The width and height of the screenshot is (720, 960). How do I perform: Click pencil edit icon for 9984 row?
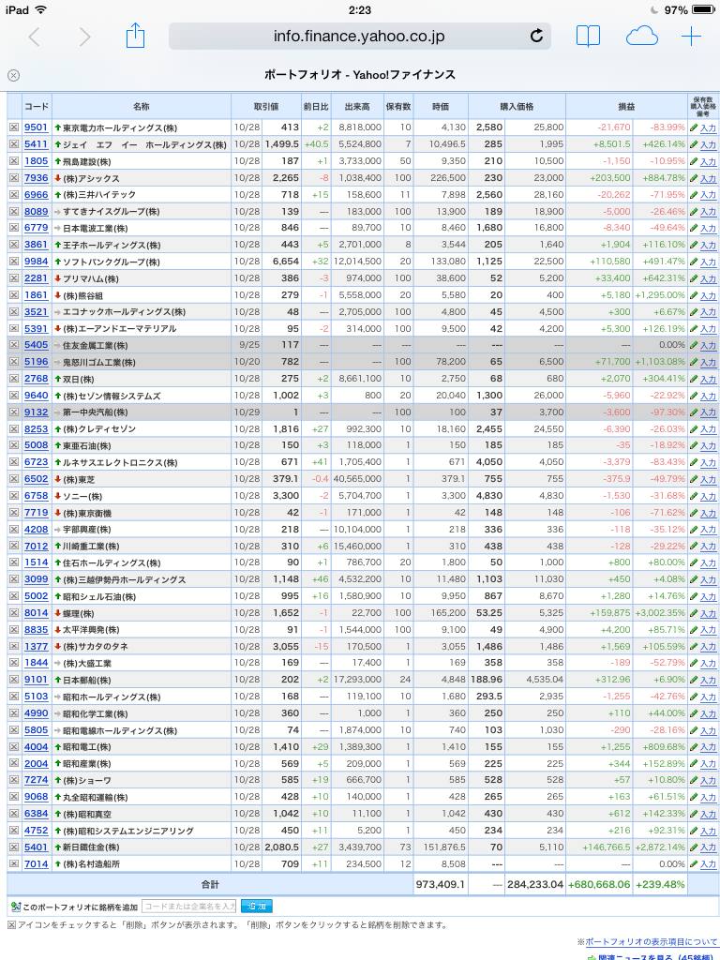point(694,262)
